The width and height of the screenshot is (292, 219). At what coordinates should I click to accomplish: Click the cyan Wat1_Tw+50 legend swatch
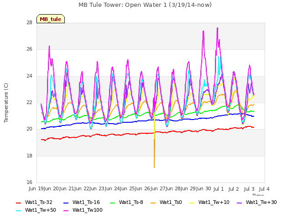(19, 211)
